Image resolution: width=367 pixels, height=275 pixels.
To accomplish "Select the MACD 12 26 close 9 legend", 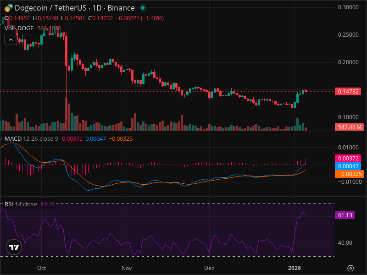I will 31,139.
